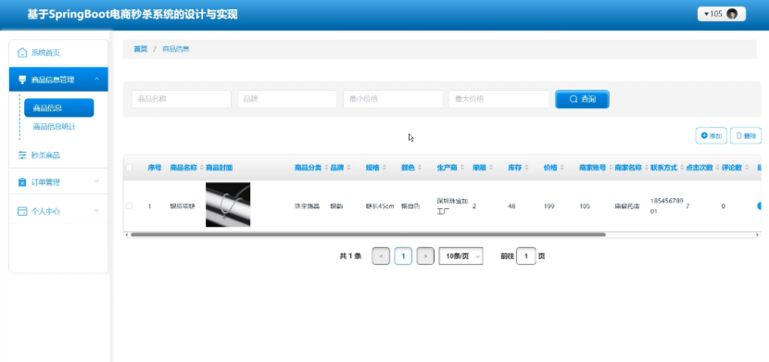This screenshot has width=769, height=362.
Task: Go to next page arrow
Action: 425,256
